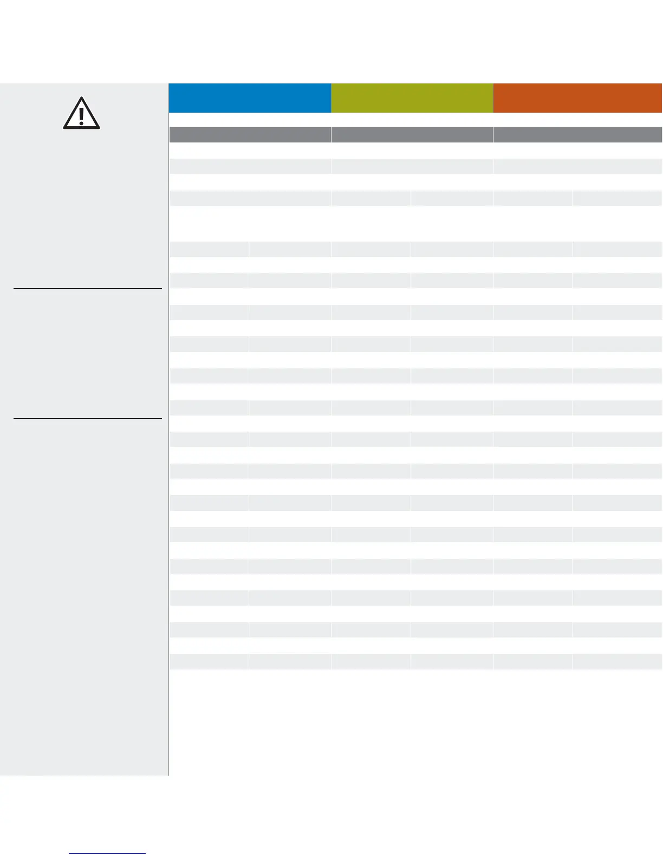
Task: Click the blank white area below the table
Action: coord(415,723)
